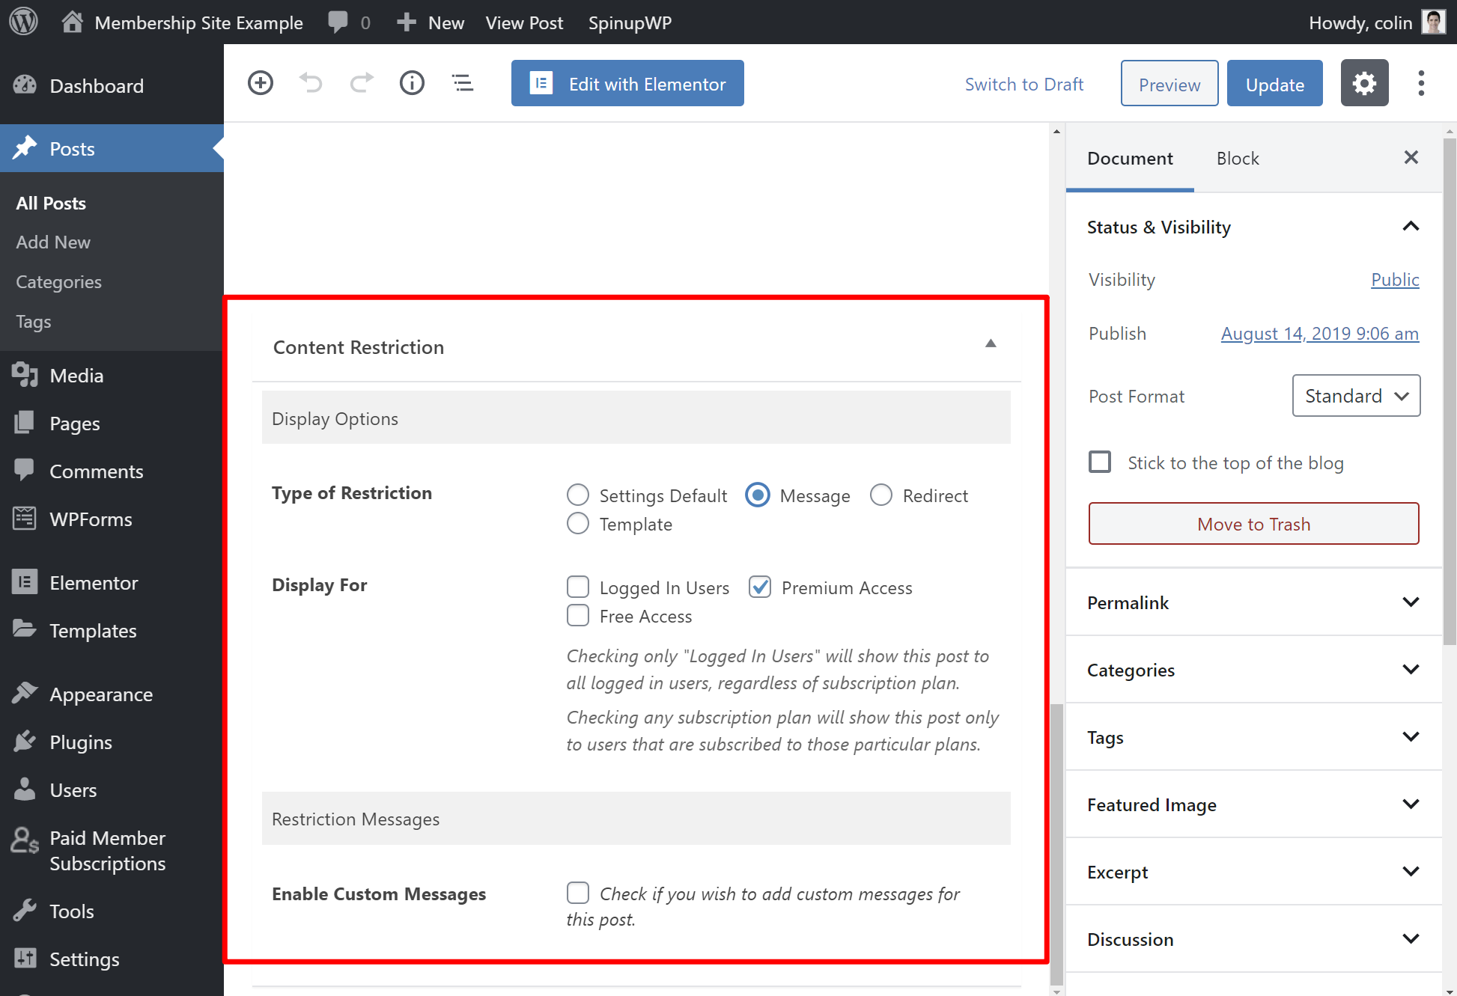This screenshot has height=996, width=1457.
Task: Click the August 14, 2019 publish date
Action: tap(1319, 333)
